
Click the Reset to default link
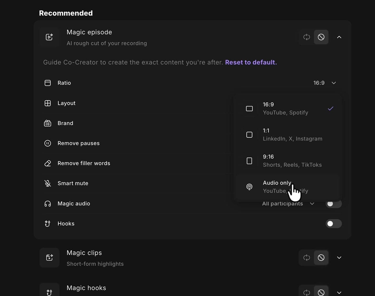251,62
